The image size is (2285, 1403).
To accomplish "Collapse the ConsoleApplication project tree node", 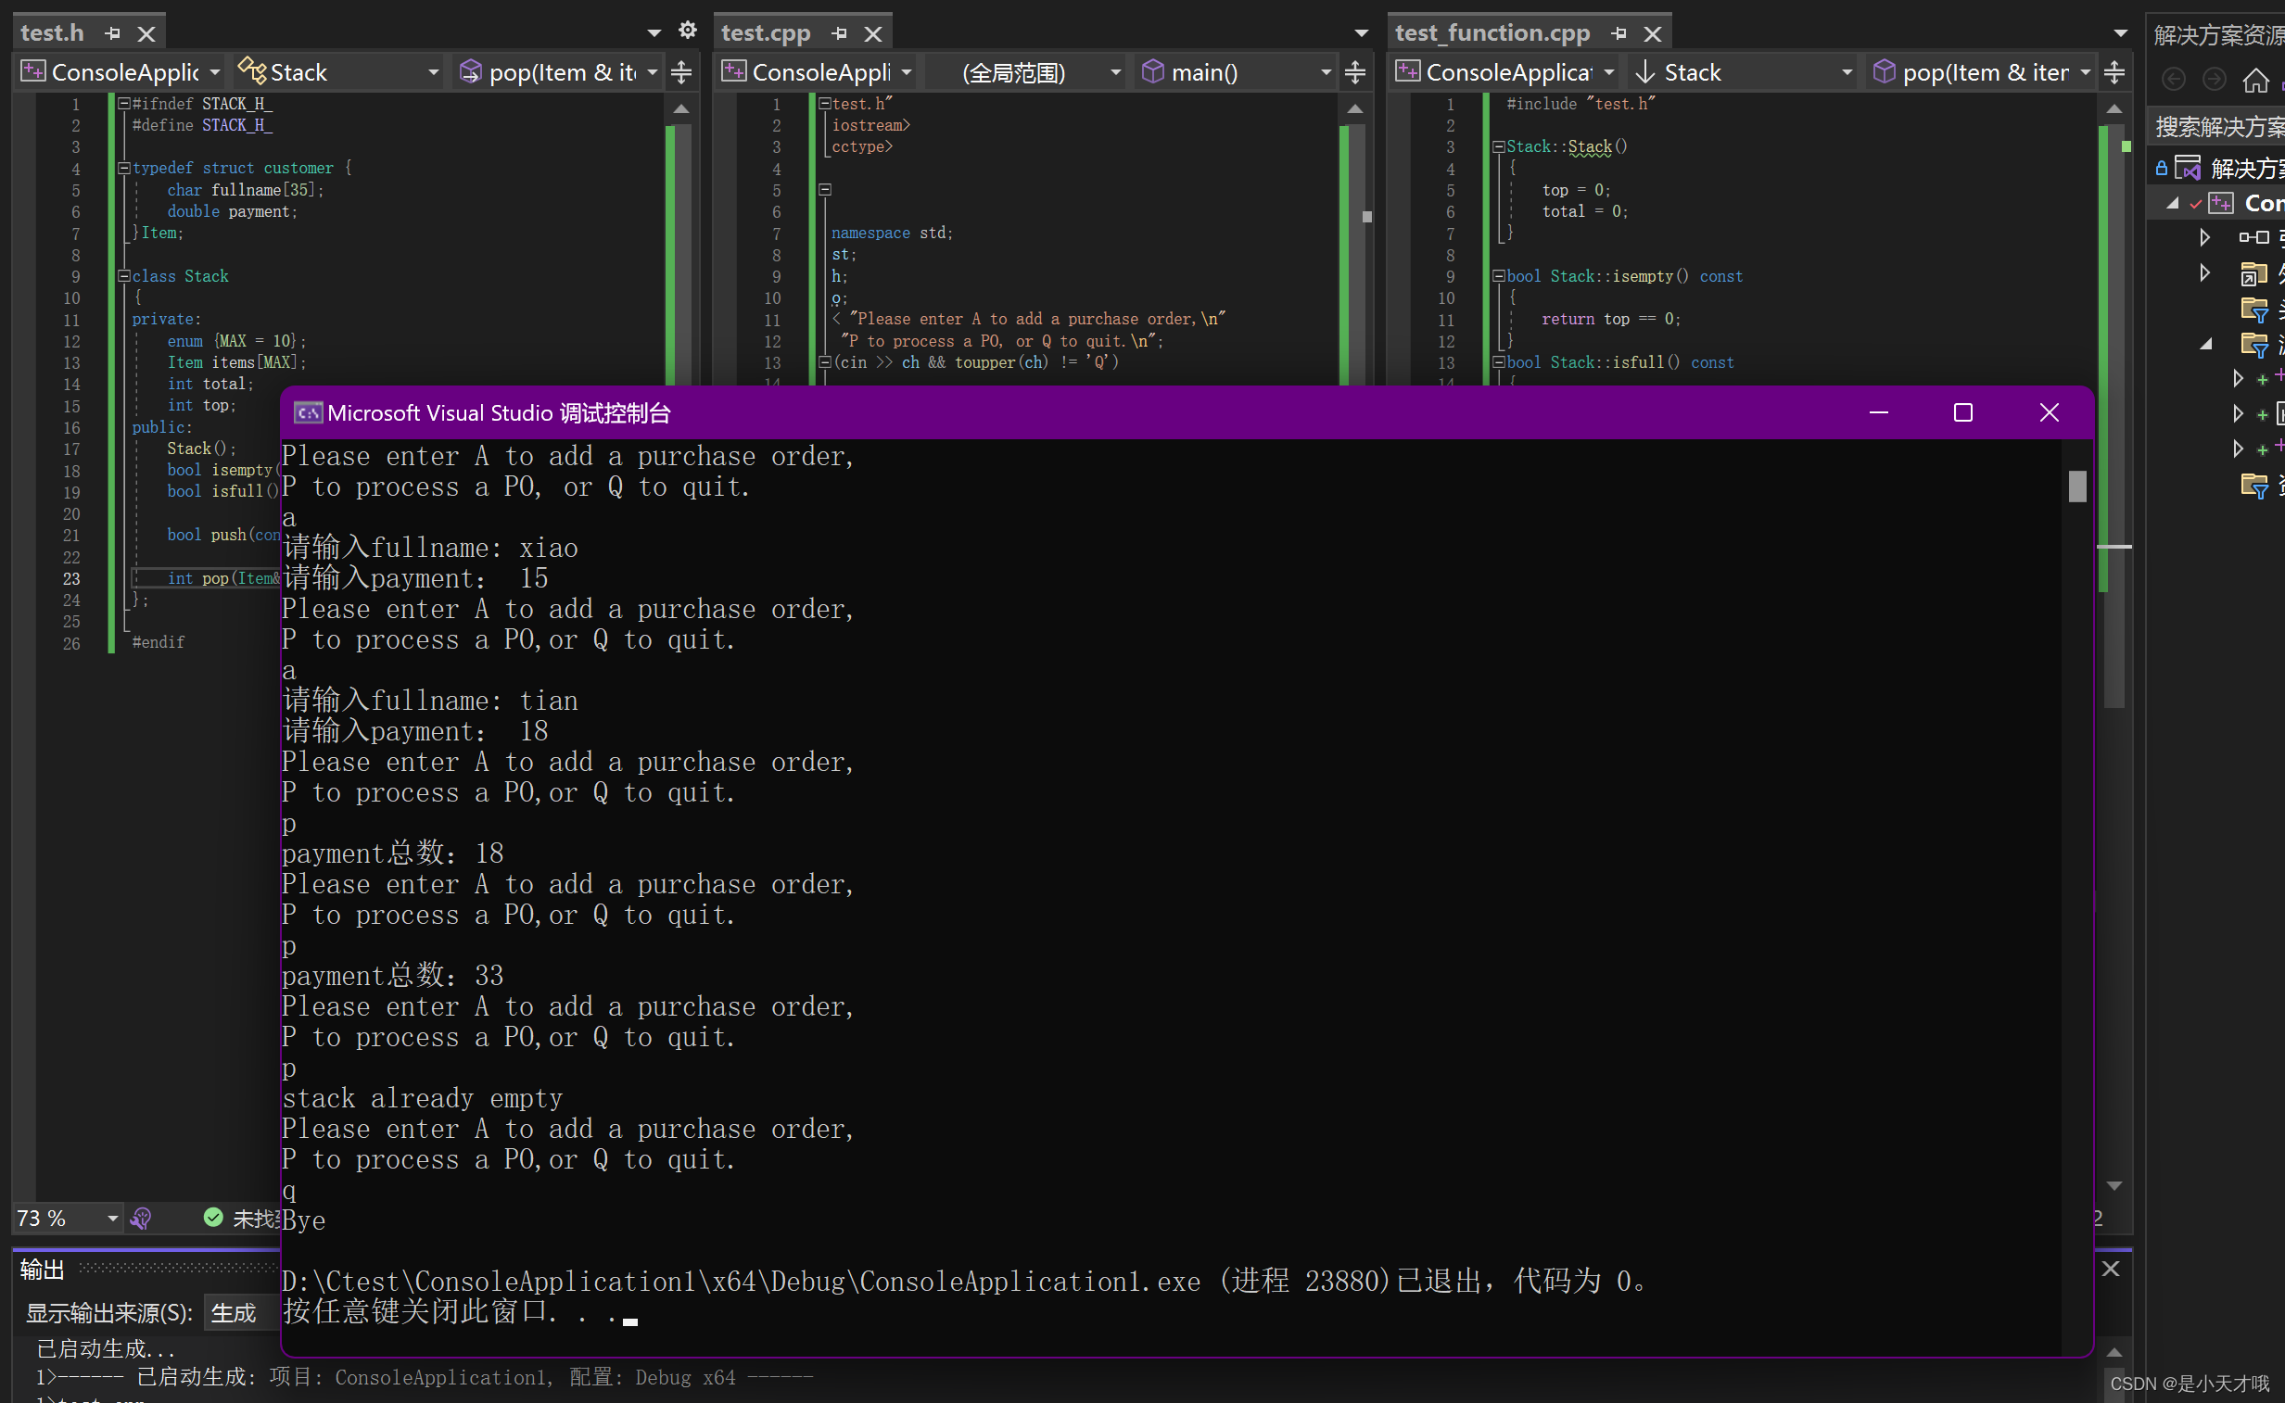I will 2172,203.
